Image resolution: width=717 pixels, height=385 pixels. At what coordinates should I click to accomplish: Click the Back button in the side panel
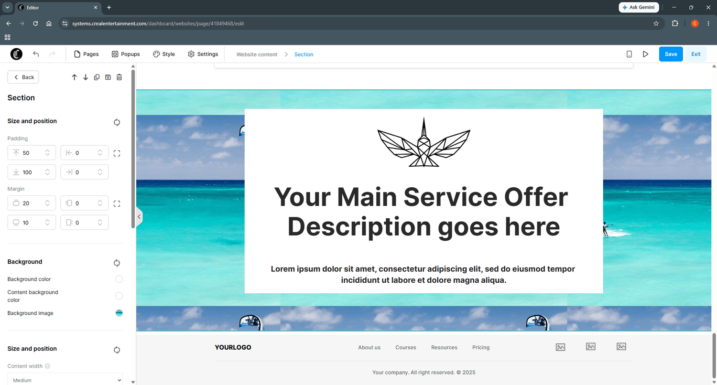pos(23,77)
